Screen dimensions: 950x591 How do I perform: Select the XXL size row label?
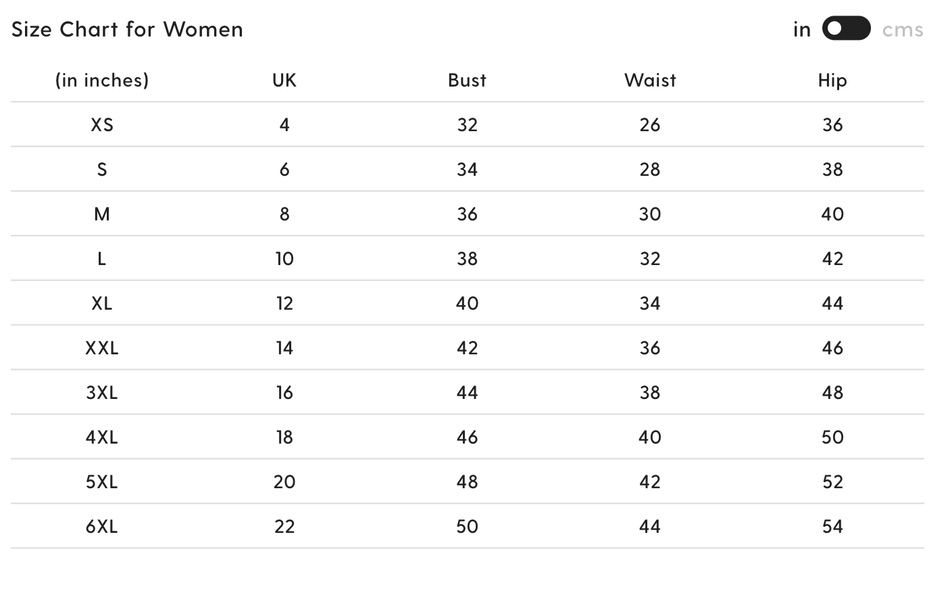coord(102,348)
